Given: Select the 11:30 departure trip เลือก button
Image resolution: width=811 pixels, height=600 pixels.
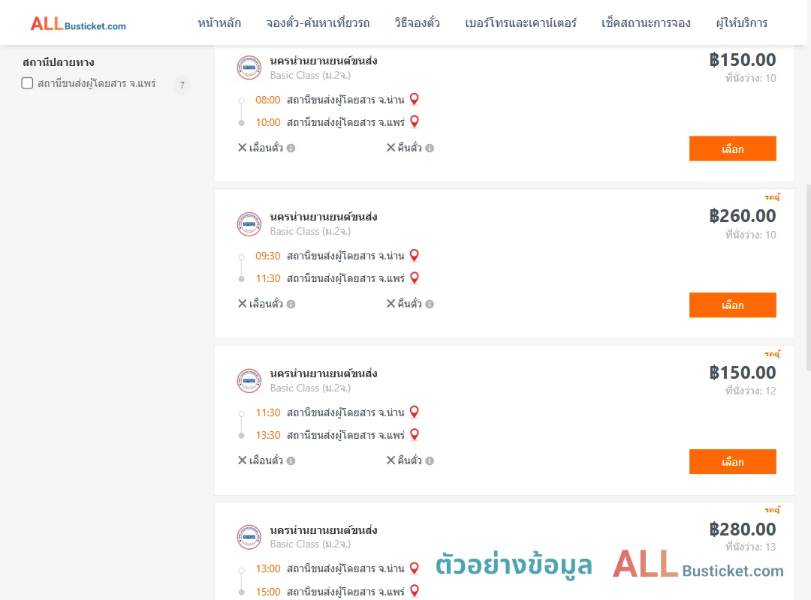Looking at the screenshot, I should 732,461.
